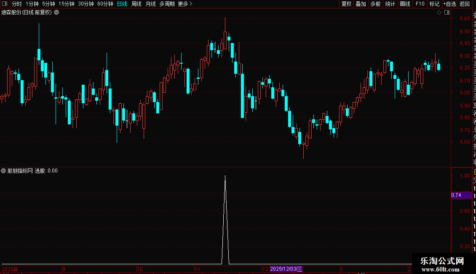Select the 5分钟 period tab
This screenshot has height=274, width=476.
coord(48,4)
